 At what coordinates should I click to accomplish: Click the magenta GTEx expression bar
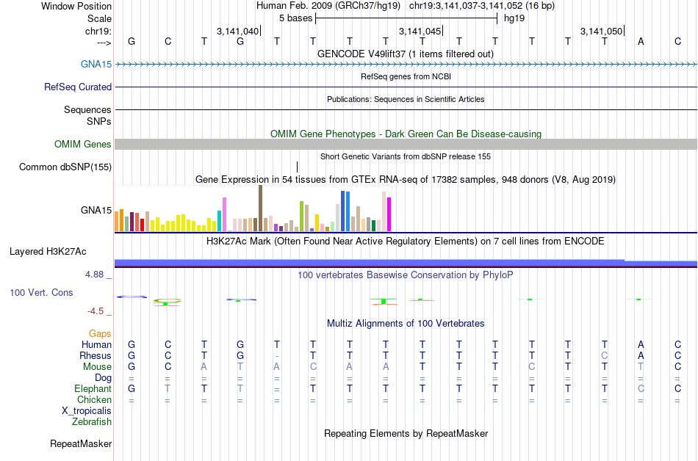point(389,214)
